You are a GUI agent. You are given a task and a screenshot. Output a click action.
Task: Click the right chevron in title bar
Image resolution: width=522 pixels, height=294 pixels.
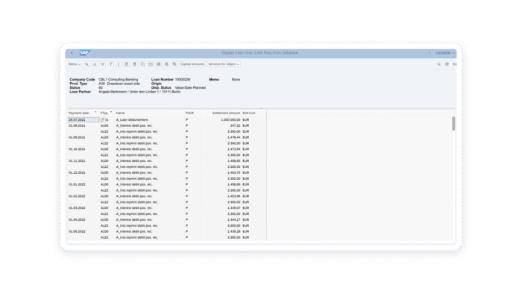click(429, 53)
